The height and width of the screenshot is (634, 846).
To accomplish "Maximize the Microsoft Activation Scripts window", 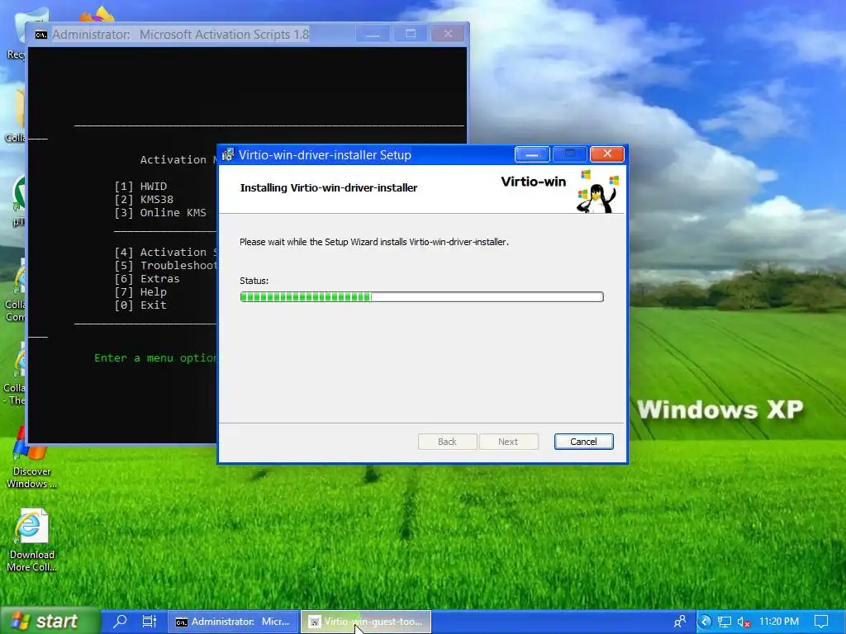I will pyautogui.click(x=411, y=34).
